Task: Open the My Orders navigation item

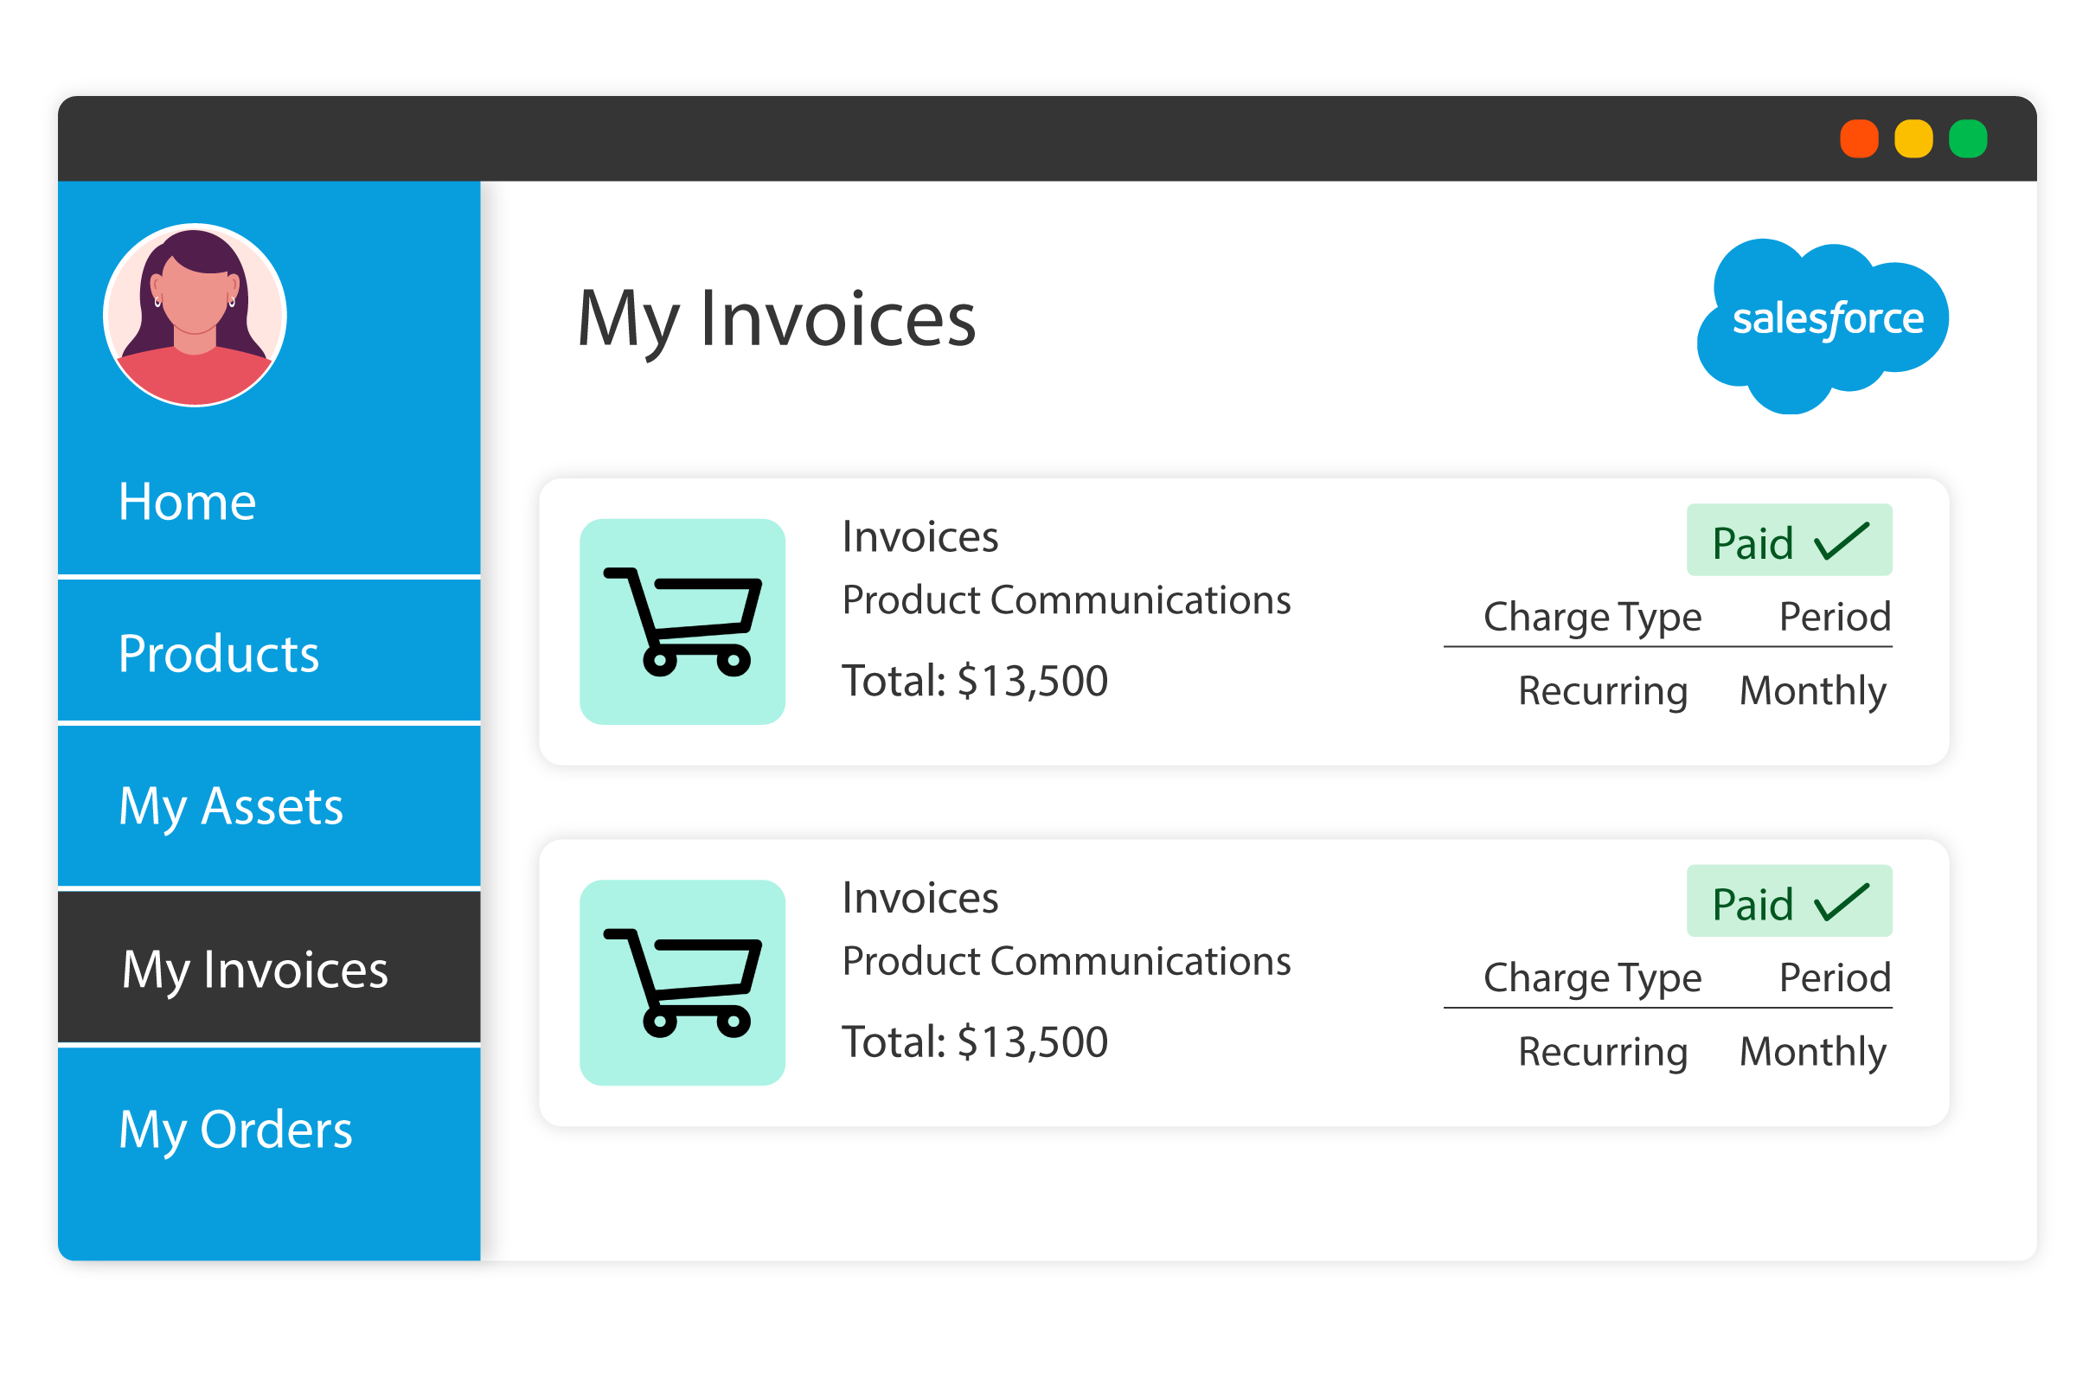Action: (235, 1131)
